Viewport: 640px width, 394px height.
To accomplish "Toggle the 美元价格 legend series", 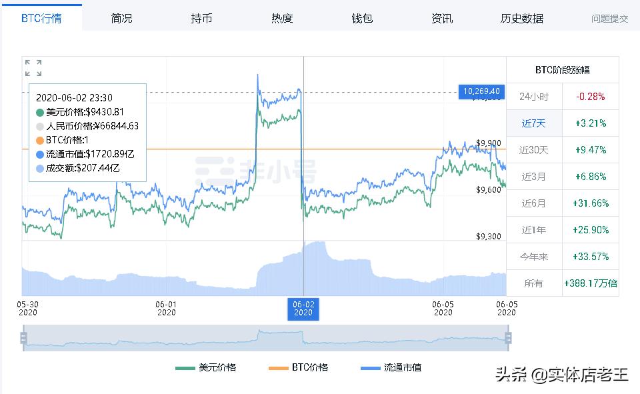I will 206,367.
